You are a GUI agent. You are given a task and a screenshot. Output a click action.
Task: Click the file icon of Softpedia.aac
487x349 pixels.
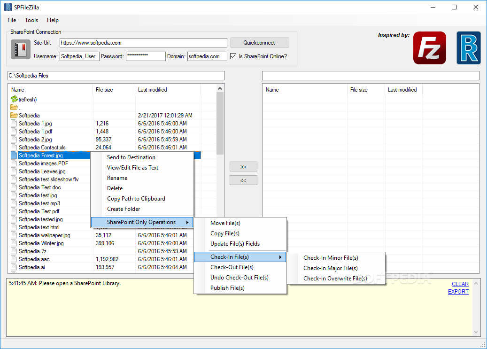click(x=14, y=259)
